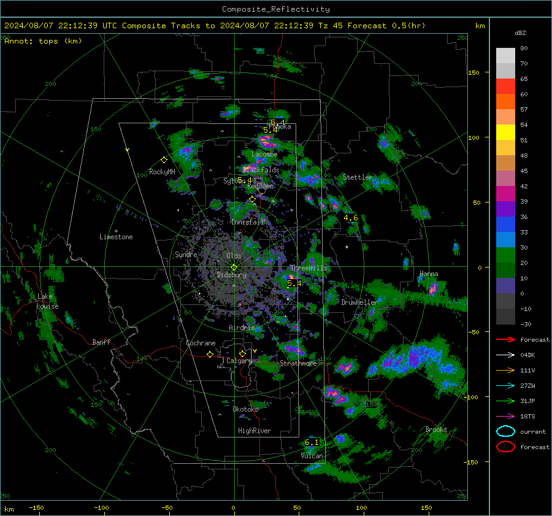
Task: Click the RedDeer city label
Action: coord(260,186)
